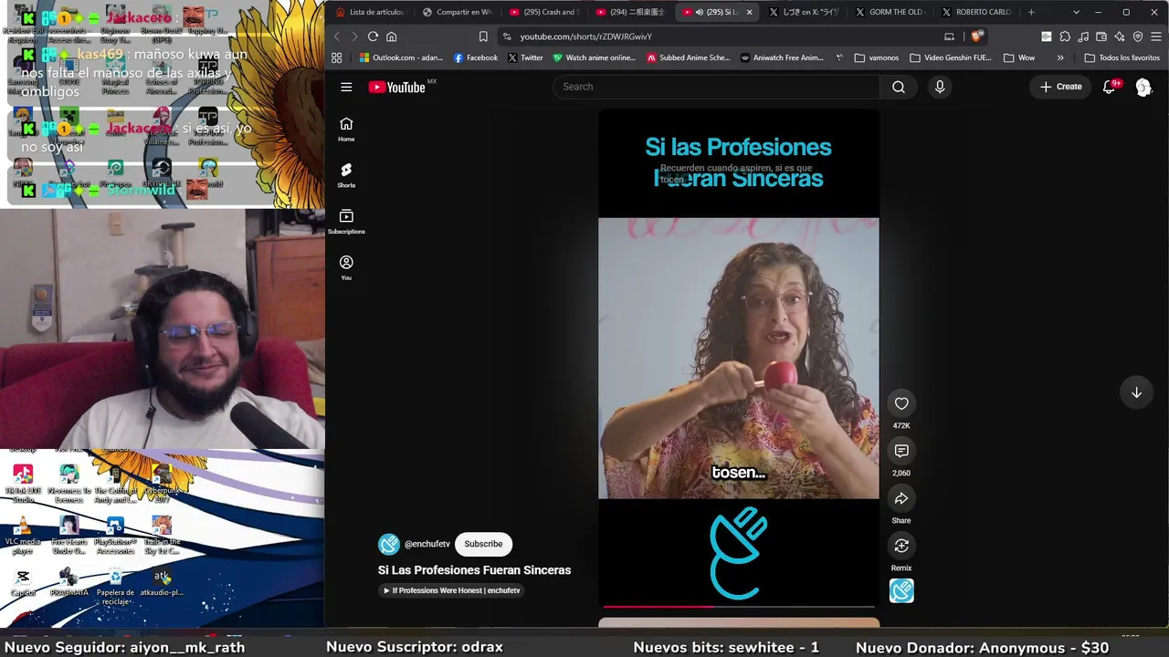Click the YouTube search magnifier button
The image size is (1169, 657).
click(x=899, y=87)
